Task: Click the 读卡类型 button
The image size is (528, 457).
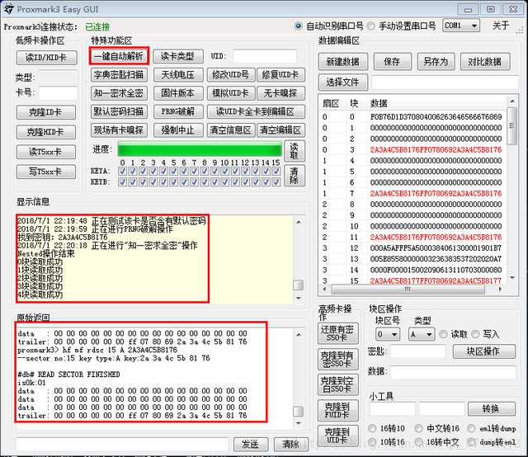Action: pyautogui.click(x=178, y=56)
